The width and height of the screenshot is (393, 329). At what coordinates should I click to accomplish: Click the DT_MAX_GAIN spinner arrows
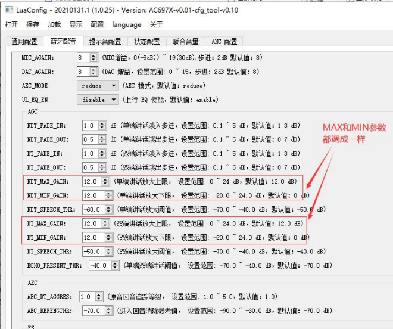[x=105, y=224]
